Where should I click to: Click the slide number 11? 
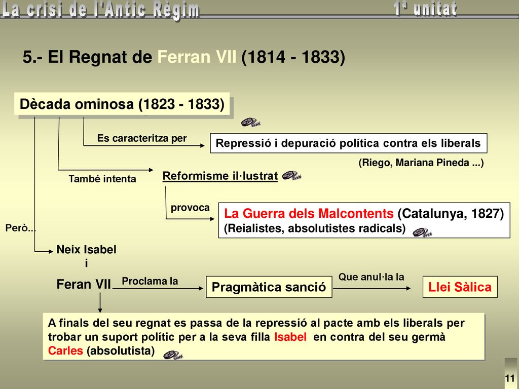click(510, 378)
